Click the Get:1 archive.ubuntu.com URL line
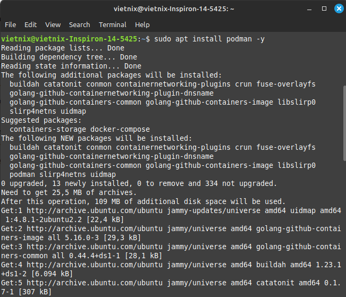 [x=171, y=211]
